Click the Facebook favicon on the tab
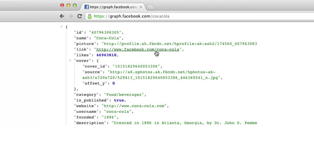Screen dimensions: 314x157 pos(87,7)
